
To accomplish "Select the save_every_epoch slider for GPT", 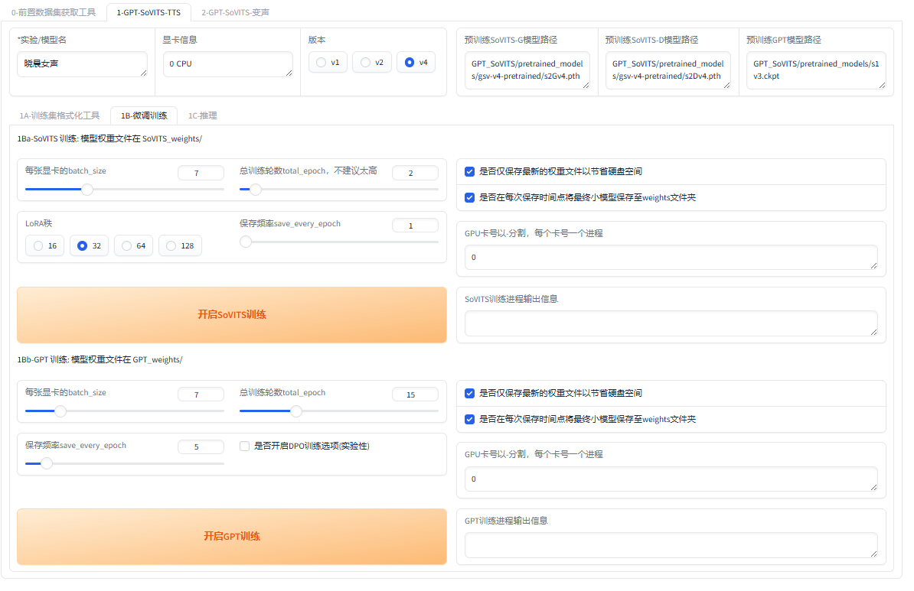I will tap(47, 463).
